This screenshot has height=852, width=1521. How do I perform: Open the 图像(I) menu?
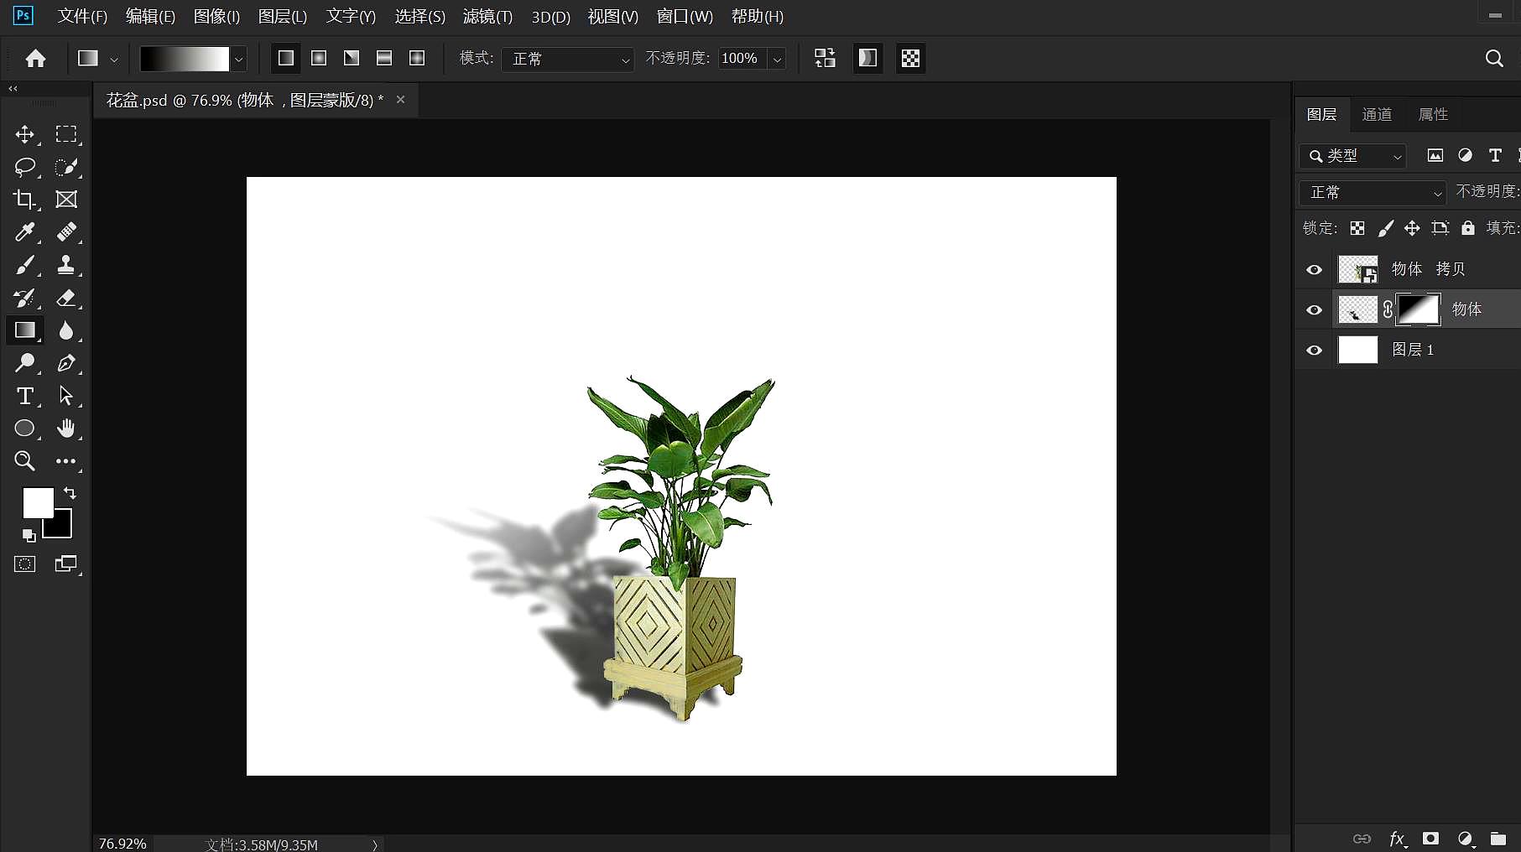[216, 17]
